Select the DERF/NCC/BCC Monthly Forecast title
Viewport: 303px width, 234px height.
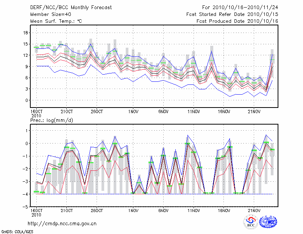pyautogui.click(x=66, y=7)
